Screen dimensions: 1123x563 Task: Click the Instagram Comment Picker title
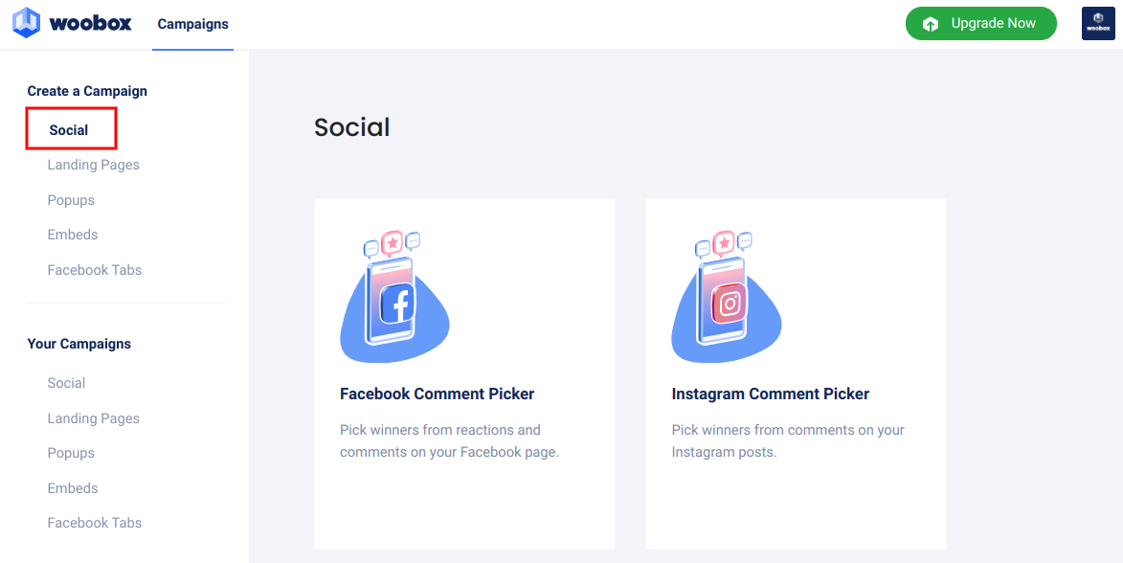[x=770, y=394]
